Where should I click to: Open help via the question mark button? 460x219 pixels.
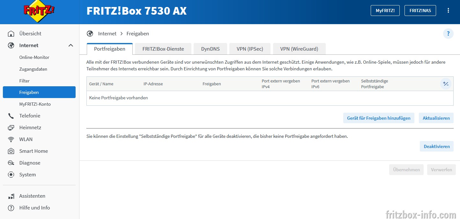pyautogui.click(x=448, y=33)
